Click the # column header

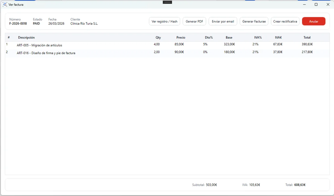pos(9,37)
